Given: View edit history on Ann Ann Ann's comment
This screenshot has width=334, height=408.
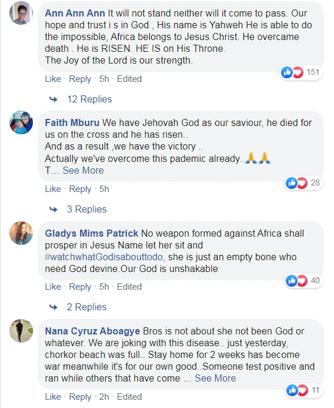Looking at the screenshot, I should tap(129, 79).
